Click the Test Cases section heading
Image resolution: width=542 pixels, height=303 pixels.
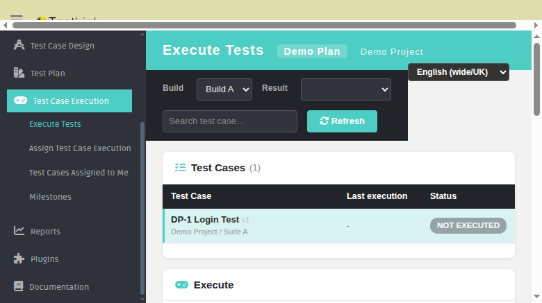(x=218, y=168)
